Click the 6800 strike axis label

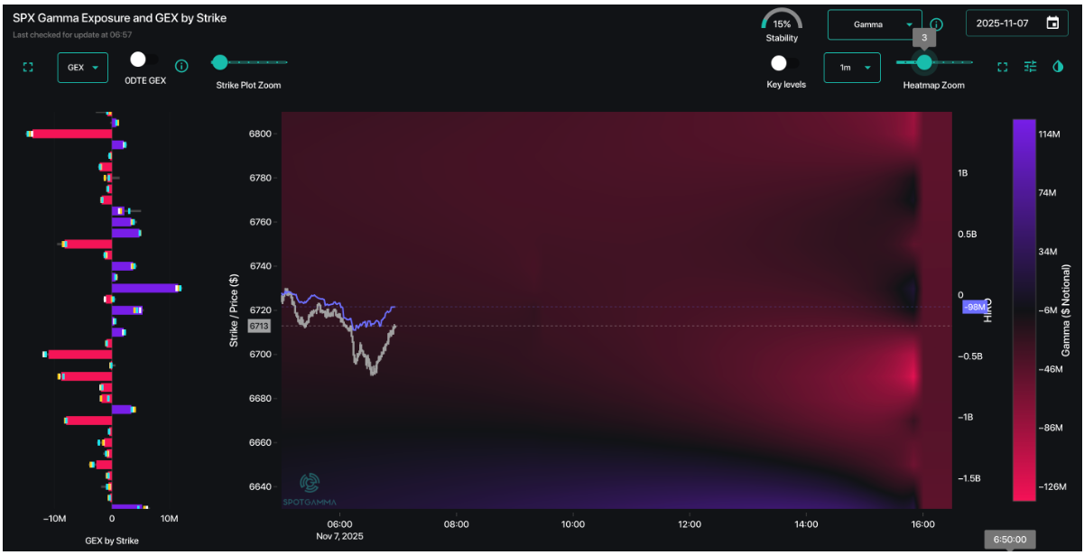(260, 134)
